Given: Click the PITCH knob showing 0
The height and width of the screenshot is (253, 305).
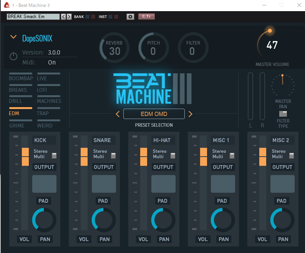Looking at the screenshot, I should pos(154,48).
